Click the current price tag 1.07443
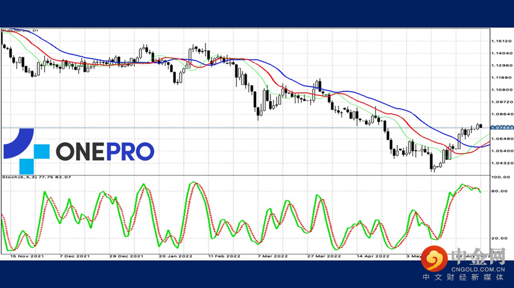The image size is (514, 288). (502, 127)
